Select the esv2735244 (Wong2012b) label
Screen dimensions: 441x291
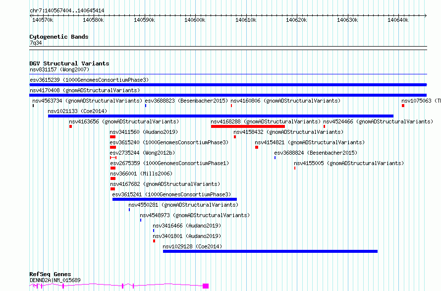pyautogui.click(x=142, y=153)
